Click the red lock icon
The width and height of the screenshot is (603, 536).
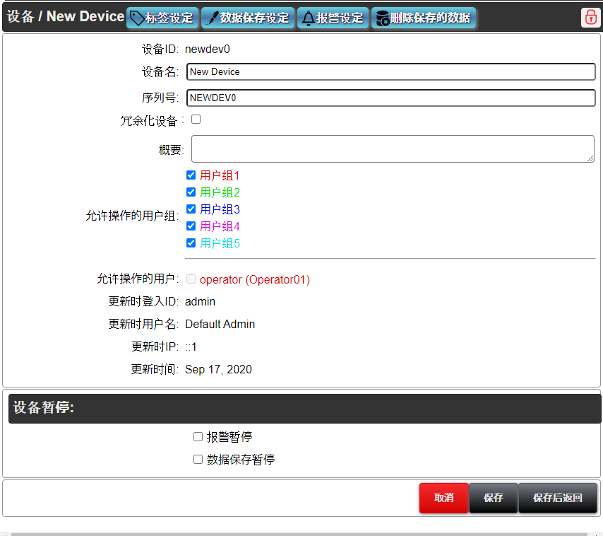click(x=590, y=18)
